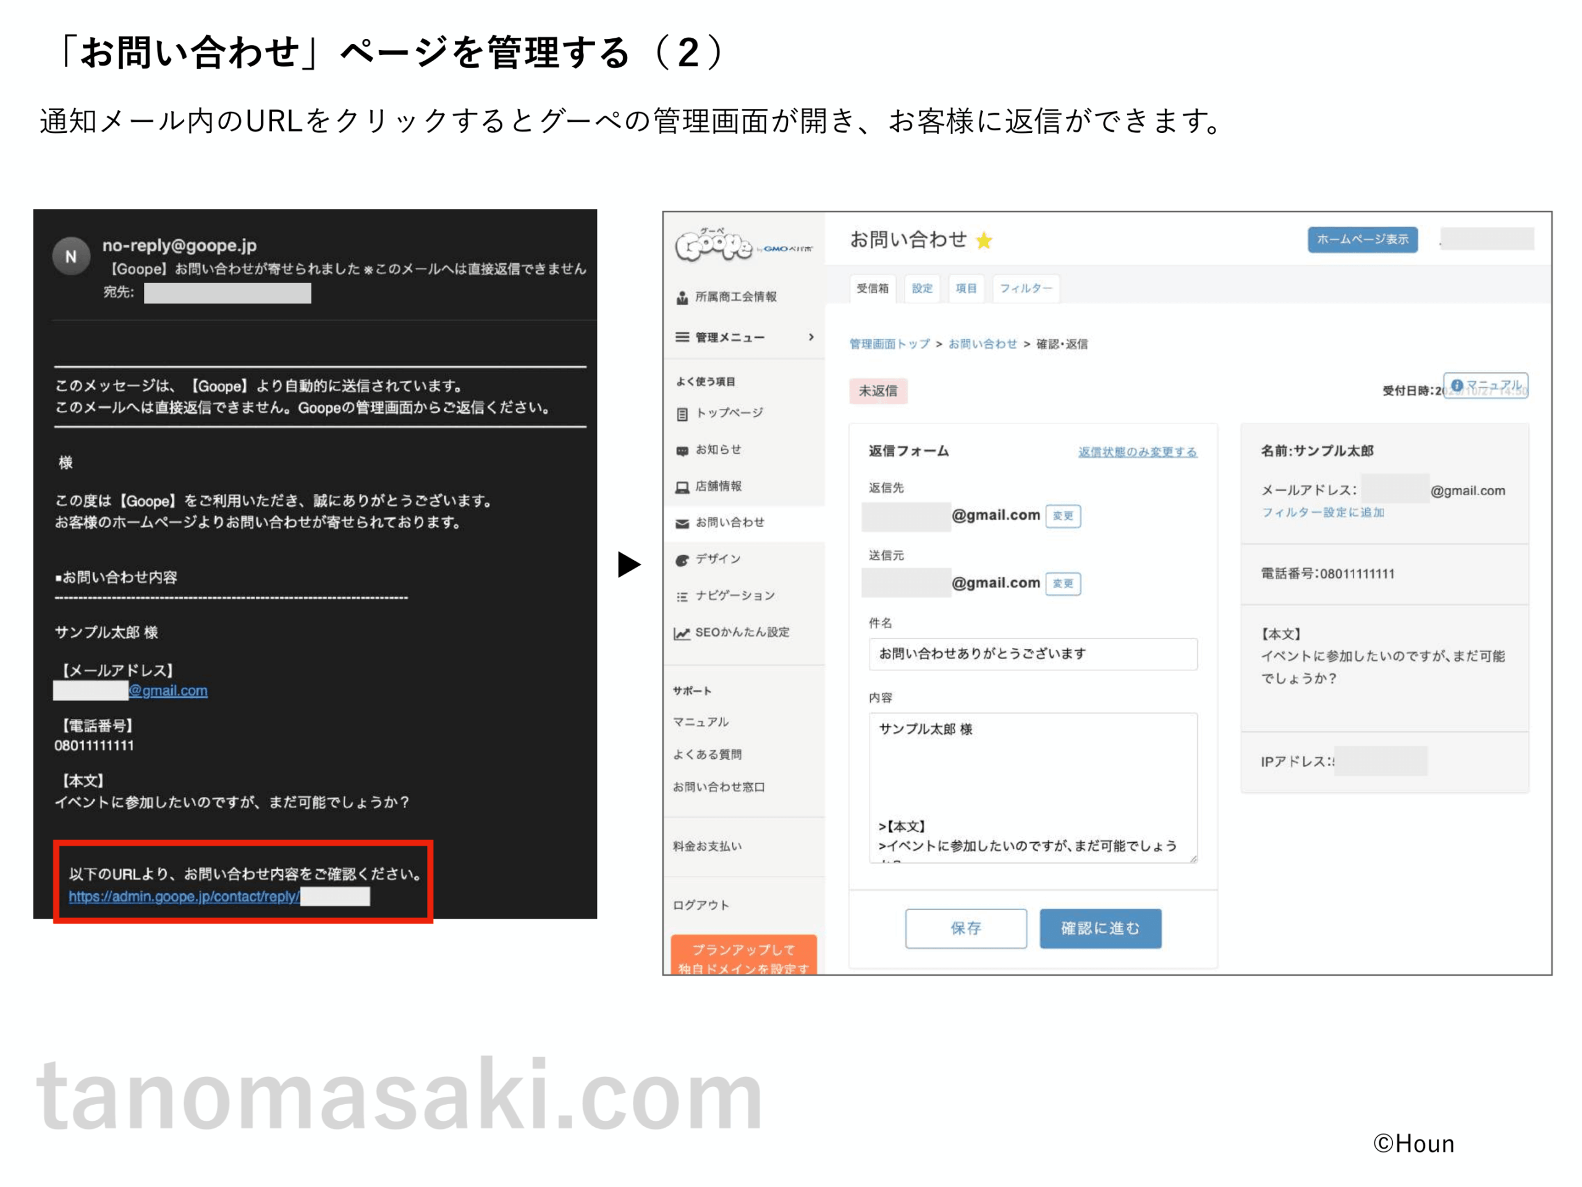Open ナビゲーション in the sidebar menu
1582x1187 pixels.
coord(735,595)
